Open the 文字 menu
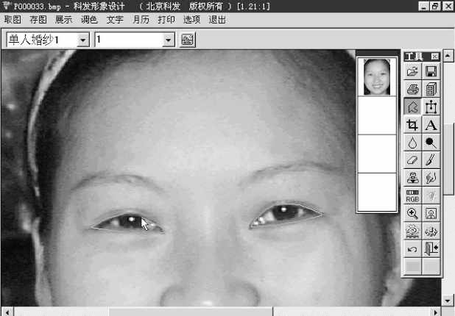Viewport: 455px width, 316px height. coord(115,20)
